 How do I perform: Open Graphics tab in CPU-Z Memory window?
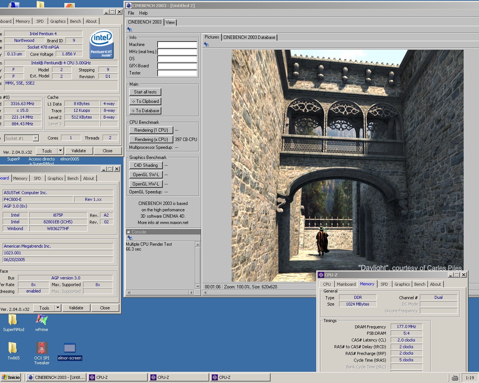click(x=402, y=284)
